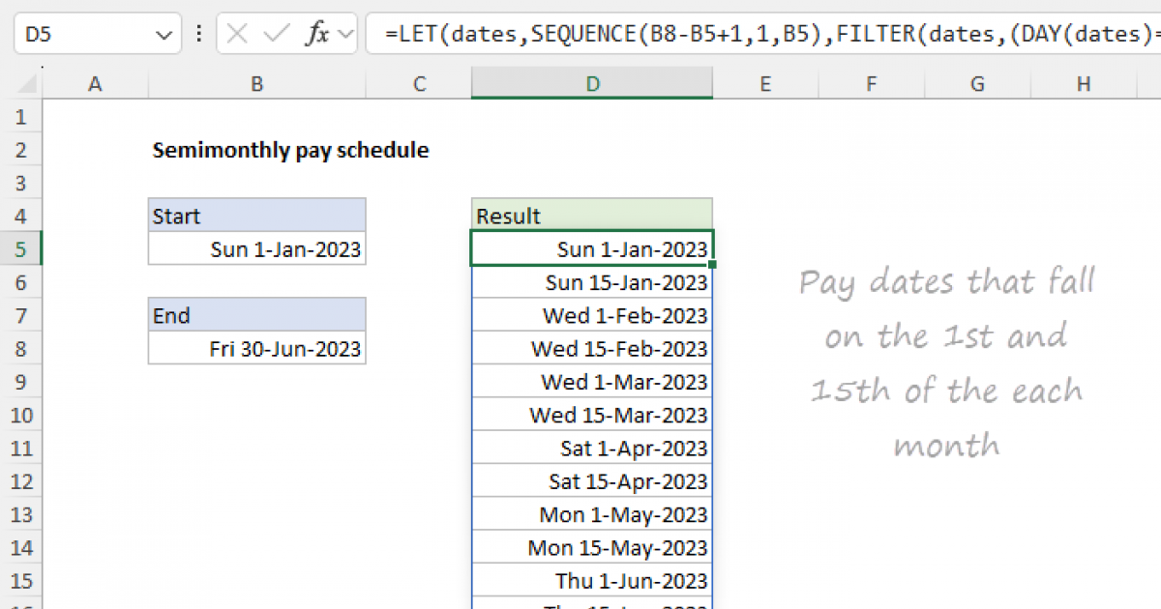Open the Name Box dropdown
The height and width of the screenshot is (609, 1161).
[x=166, y=32]
